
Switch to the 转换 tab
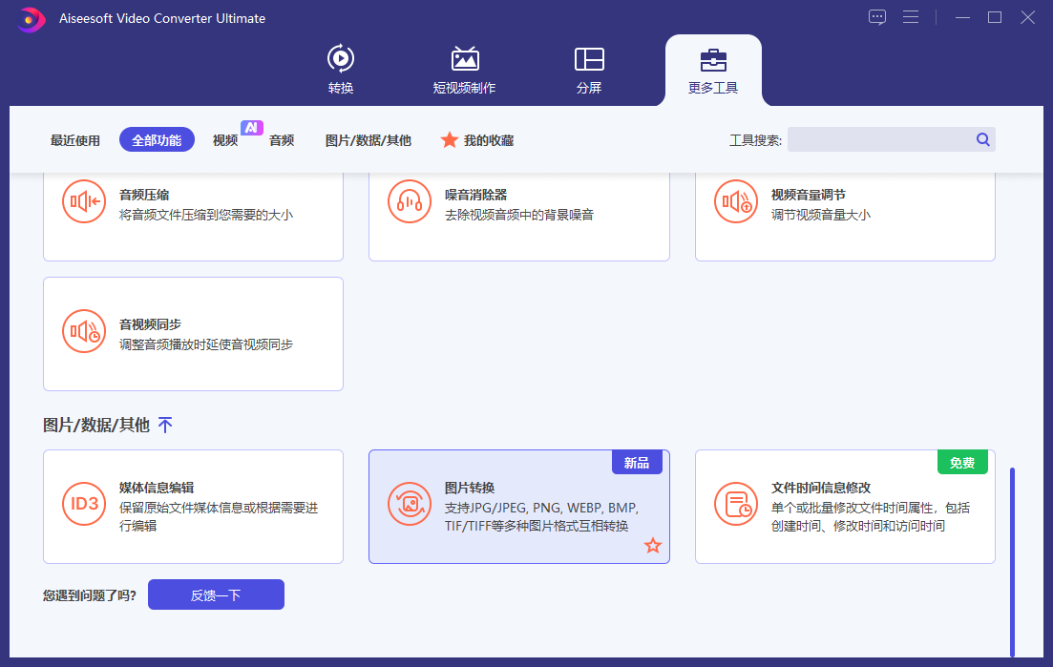[341, 69]
